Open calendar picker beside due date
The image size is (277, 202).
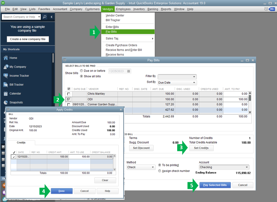[x=129, y=71]
